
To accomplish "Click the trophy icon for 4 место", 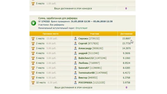I will tap(33, 53).
